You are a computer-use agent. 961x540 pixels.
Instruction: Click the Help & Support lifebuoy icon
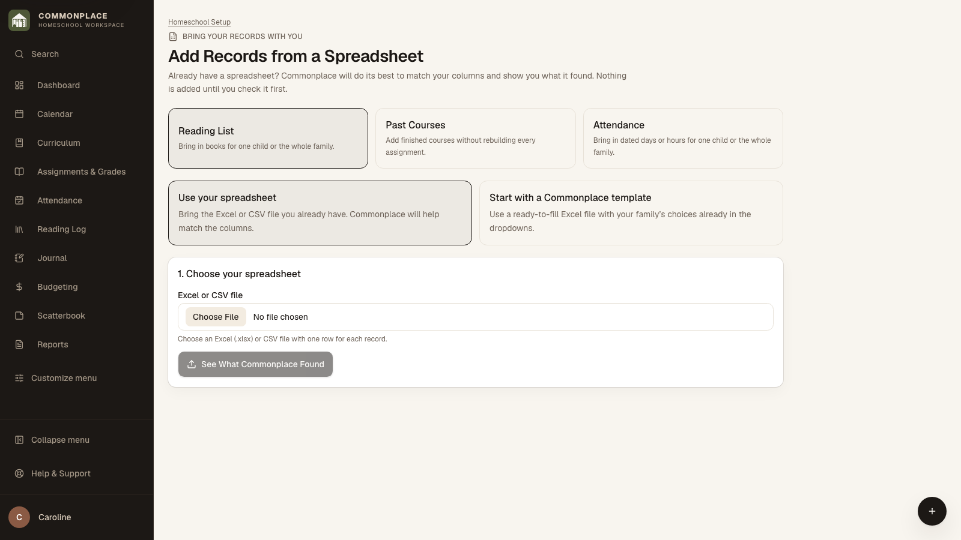pyautogui.click(x=19, y=473)
